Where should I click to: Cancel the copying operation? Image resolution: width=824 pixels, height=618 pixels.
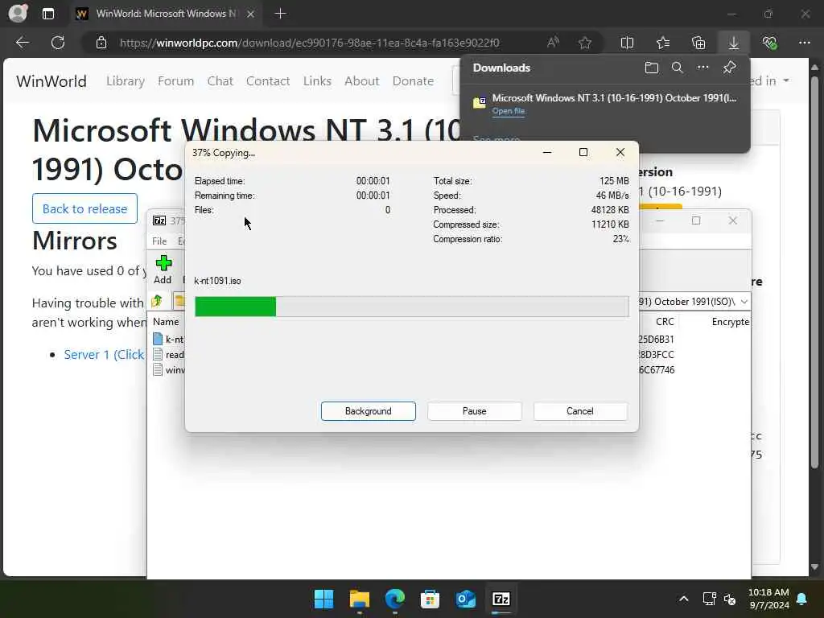click(x=580, y=411)
